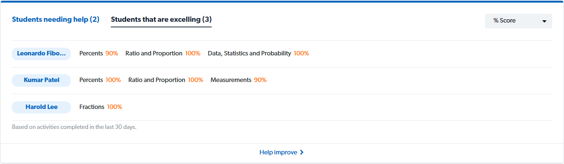
Task: Open Leonardo Fibo... student profile
Action: pyautogui.click(x=41, y=54)
